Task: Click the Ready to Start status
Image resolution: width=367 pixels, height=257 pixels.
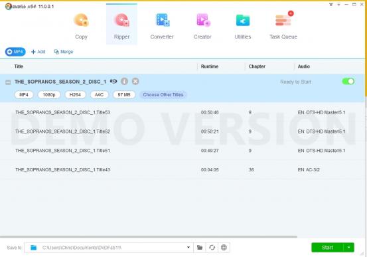Action: [x=295, y=82]
